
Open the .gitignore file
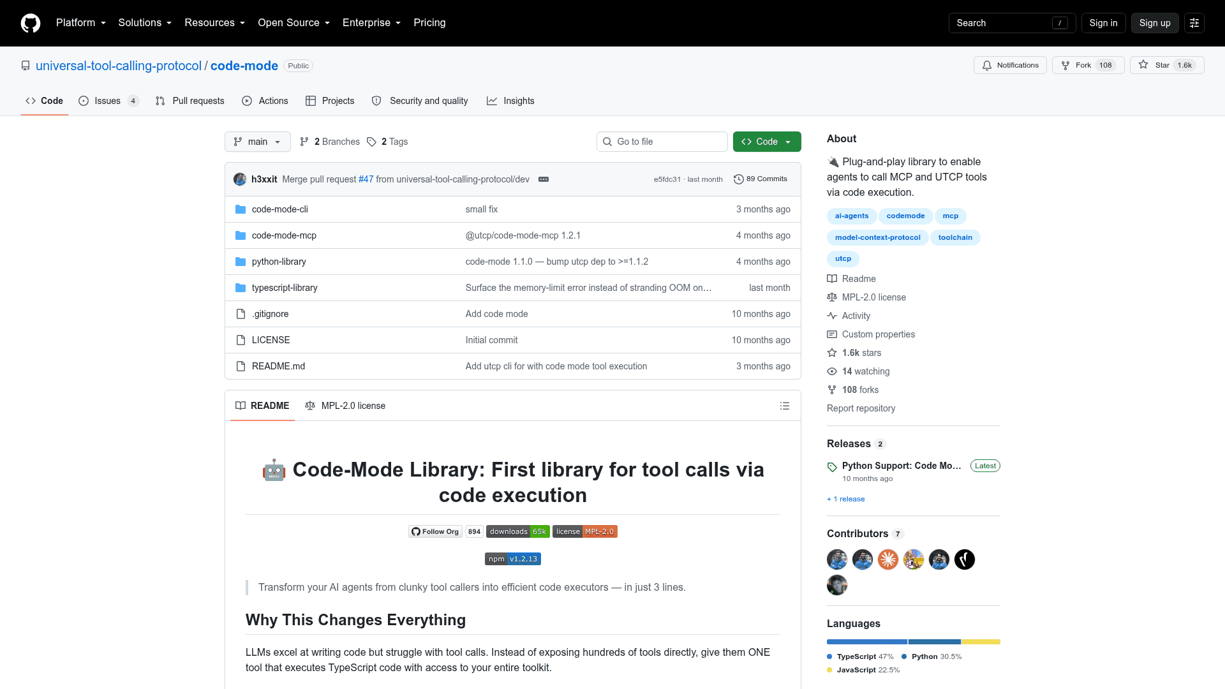[270, 314]
